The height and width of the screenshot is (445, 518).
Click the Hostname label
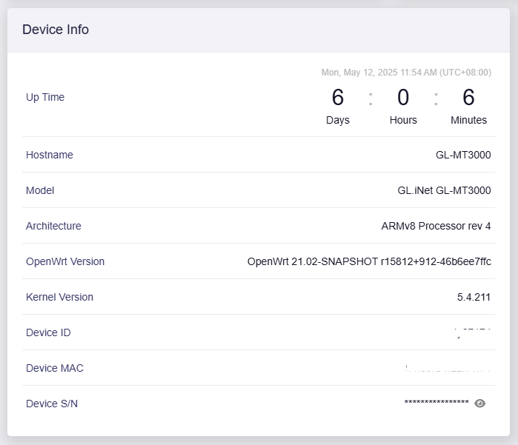50,155
